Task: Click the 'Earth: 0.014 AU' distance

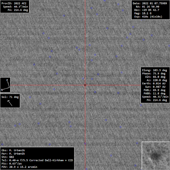Action: pyautogui.click(x=154, y=84)
